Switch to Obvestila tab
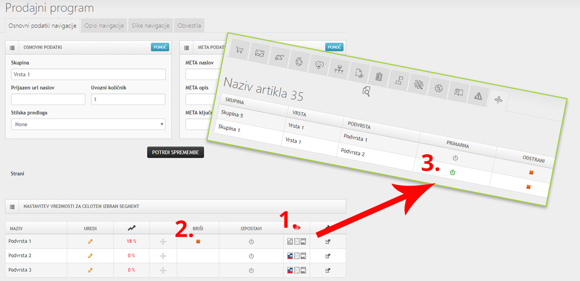The width and height of the screenshot is (580, 281). [189, 26]
